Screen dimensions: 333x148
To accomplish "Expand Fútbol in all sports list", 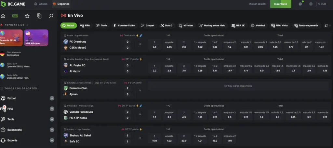I will click(52, 98).
